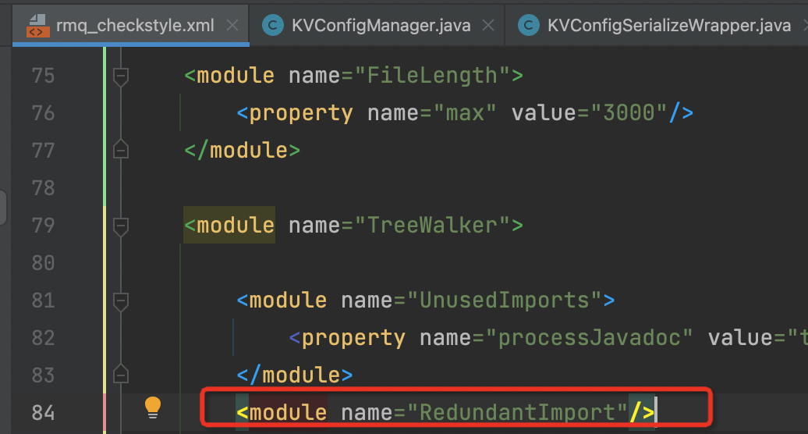
Task: Collapse the TreeWalker module at line 79
Action: click(x=121, y=226)
